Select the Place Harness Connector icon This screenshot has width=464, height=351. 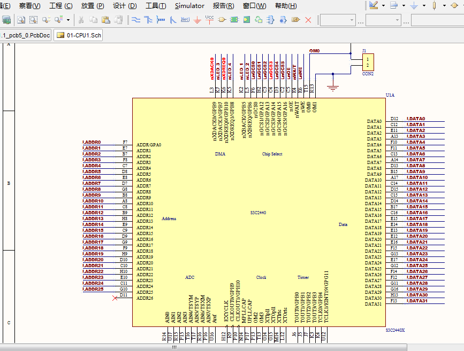[x=270, y=20]
